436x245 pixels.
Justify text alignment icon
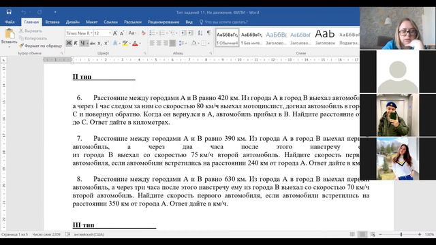[172, 43]
